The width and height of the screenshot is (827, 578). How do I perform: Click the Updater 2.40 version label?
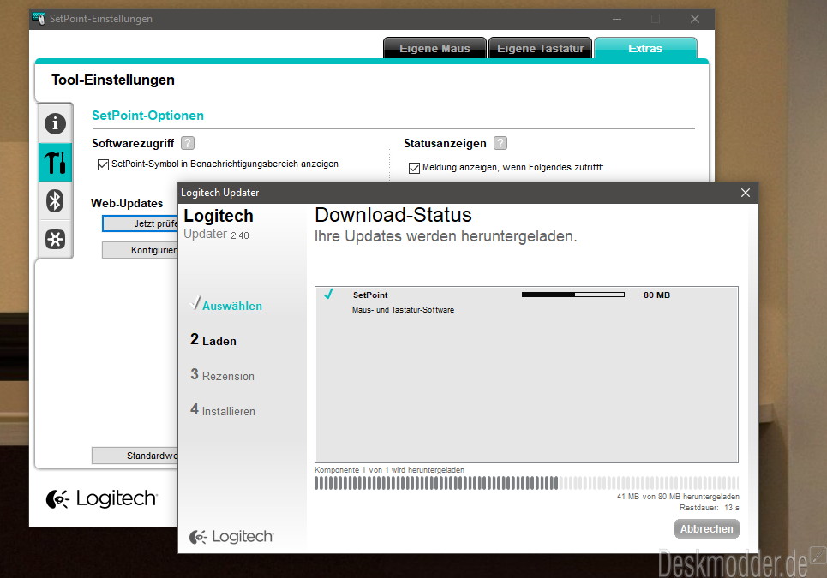(216, 234)
